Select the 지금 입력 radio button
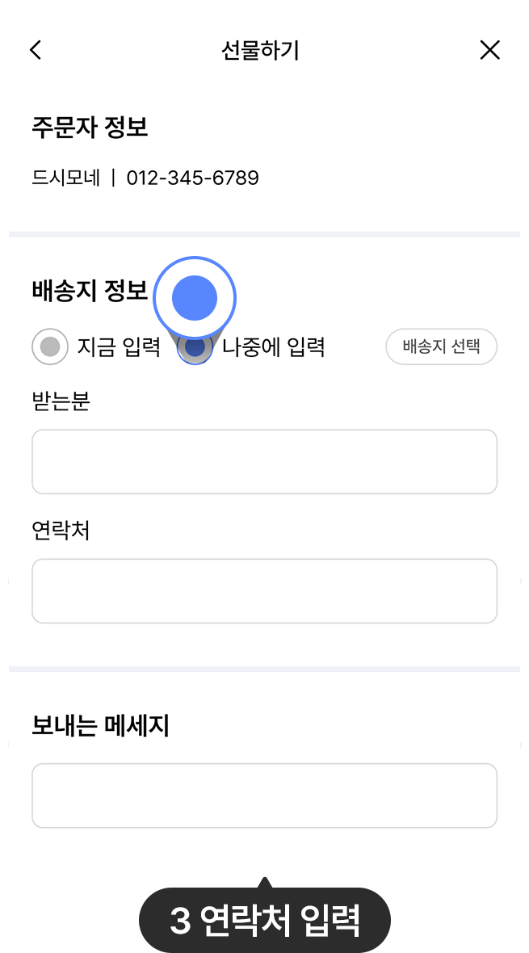529x953 pixels. click(50, 347)
